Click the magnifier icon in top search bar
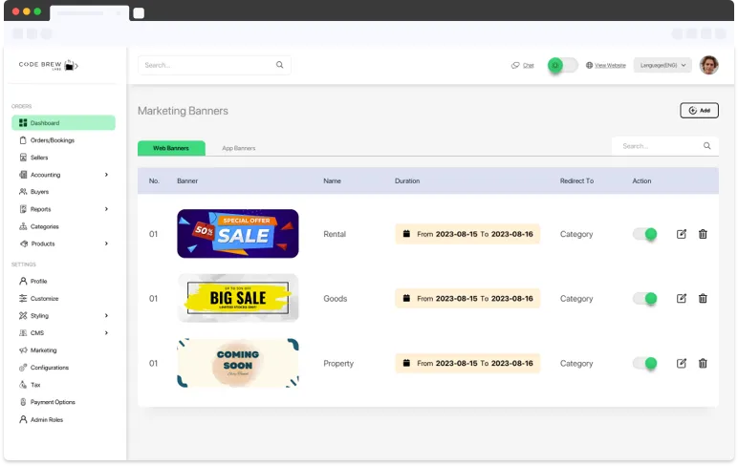Viewport: 738px width, 466px height. pos(279,65)
